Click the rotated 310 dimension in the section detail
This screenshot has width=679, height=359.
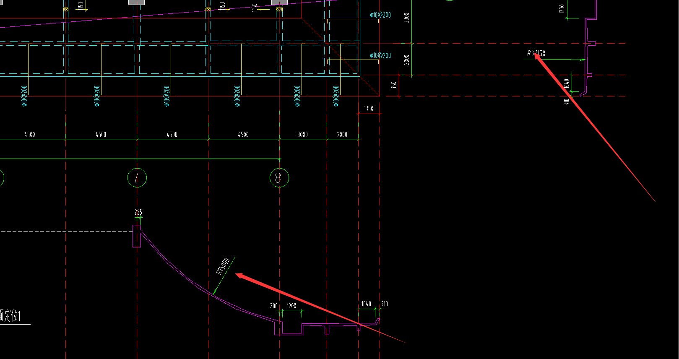(567, 101)
